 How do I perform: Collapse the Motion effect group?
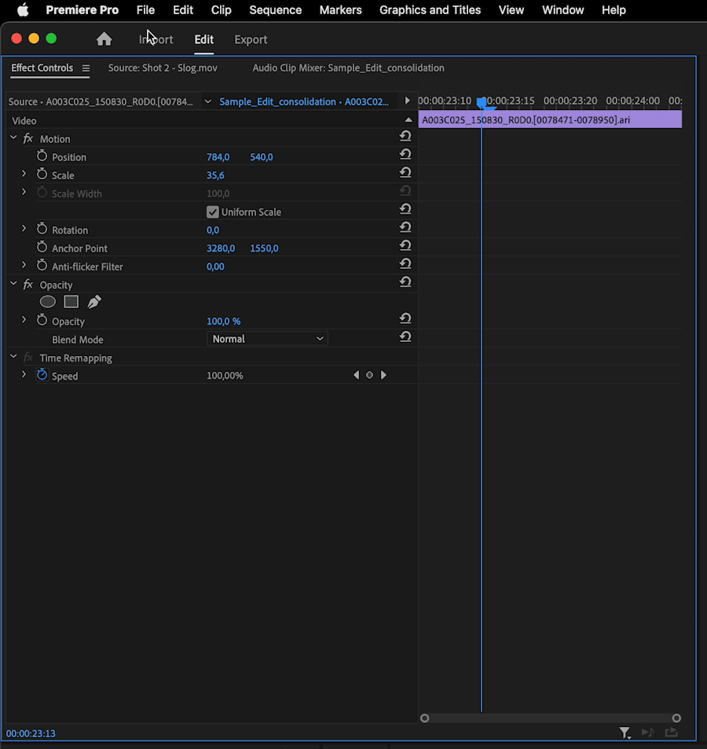pyautogui.click(x=13, y=138)
